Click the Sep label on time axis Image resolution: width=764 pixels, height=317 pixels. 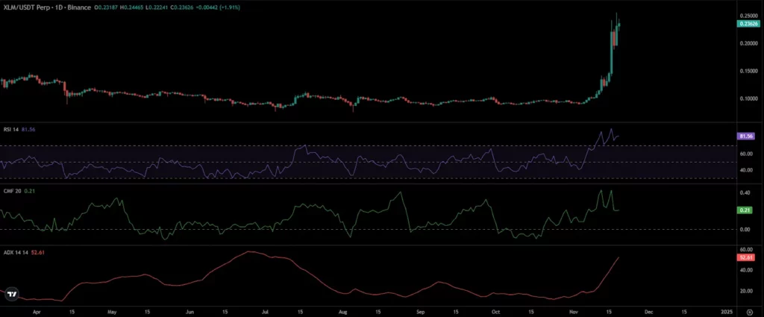pyautogui.click(x=421, y=311)
